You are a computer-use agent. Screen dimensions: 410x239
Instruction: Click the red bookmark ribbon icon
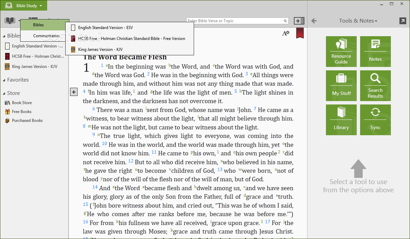point(300,33)
